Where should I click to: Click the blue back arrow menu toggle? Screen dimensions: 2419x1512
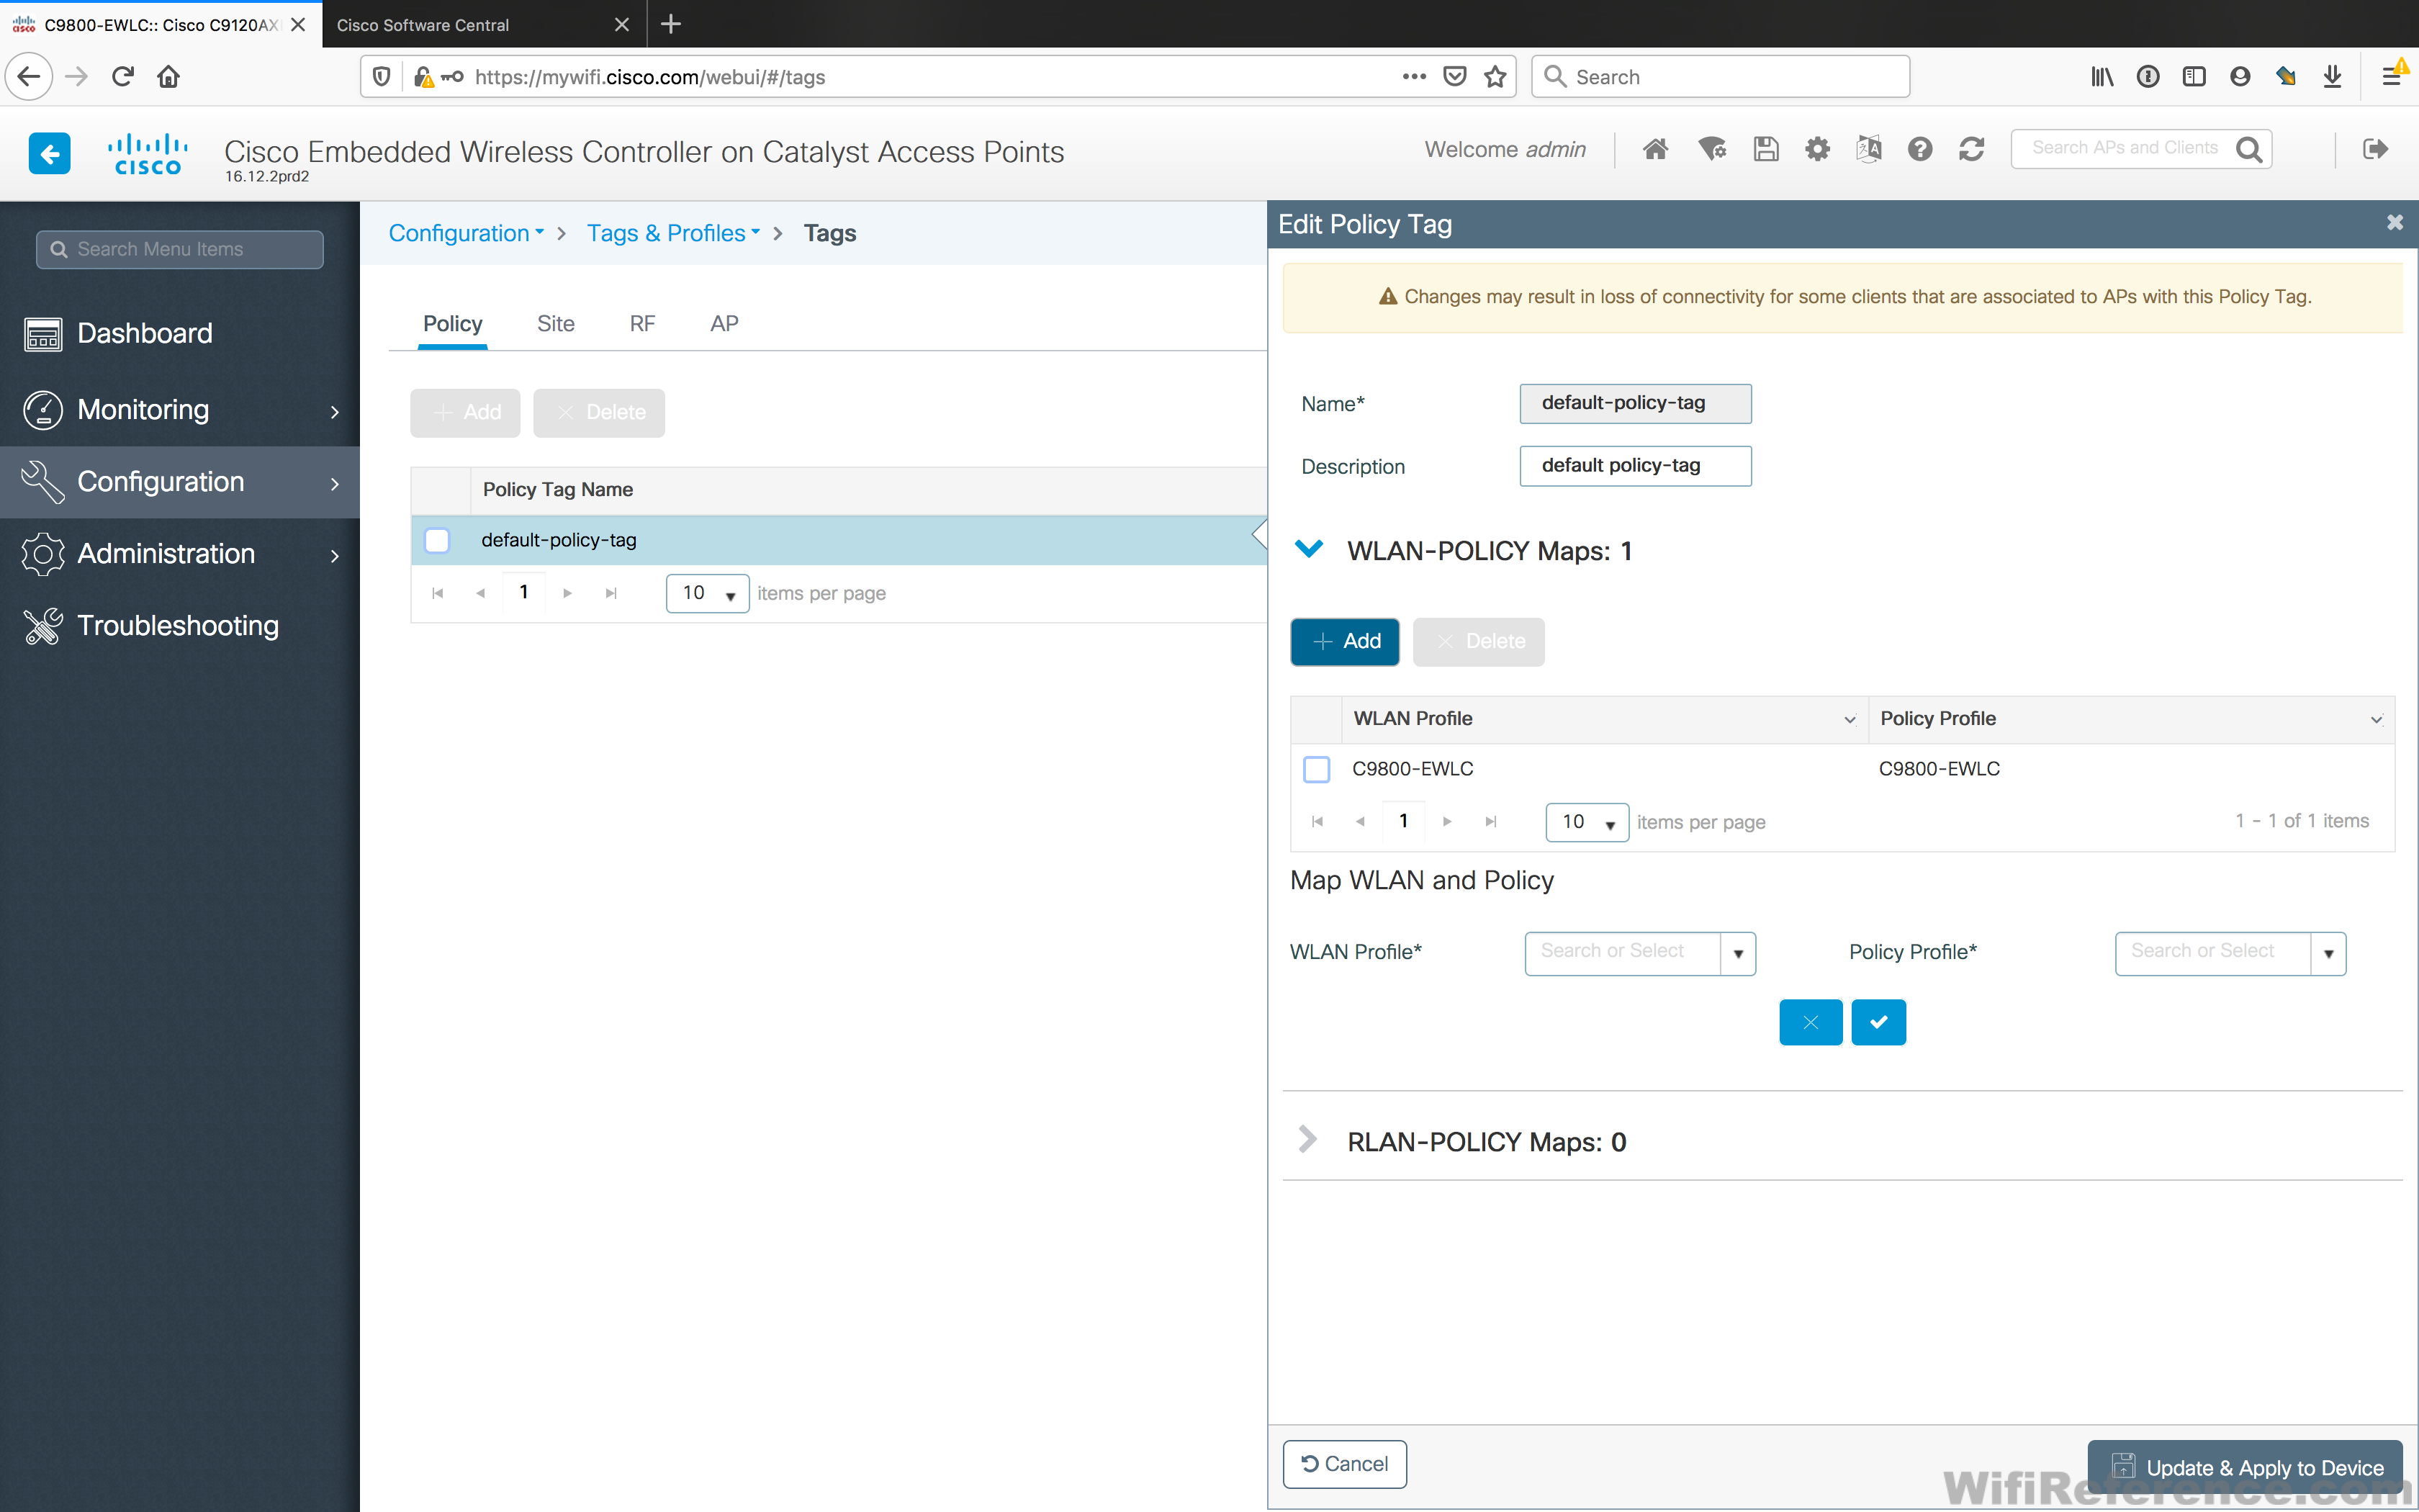coord(49,153)
